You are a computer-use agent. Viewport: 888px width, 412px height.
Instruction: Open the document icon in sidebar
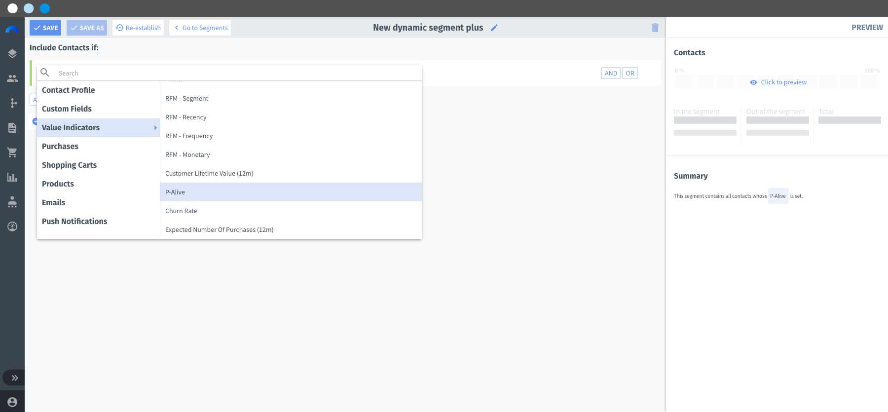(12, 128)
